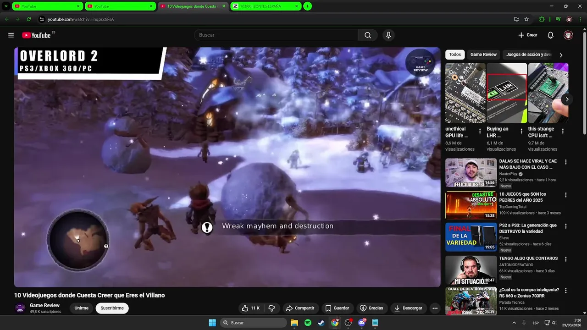This screenshot has height=330, width=587.
Task: Open the Game Review channel name link
Action: tap(44, 305)
